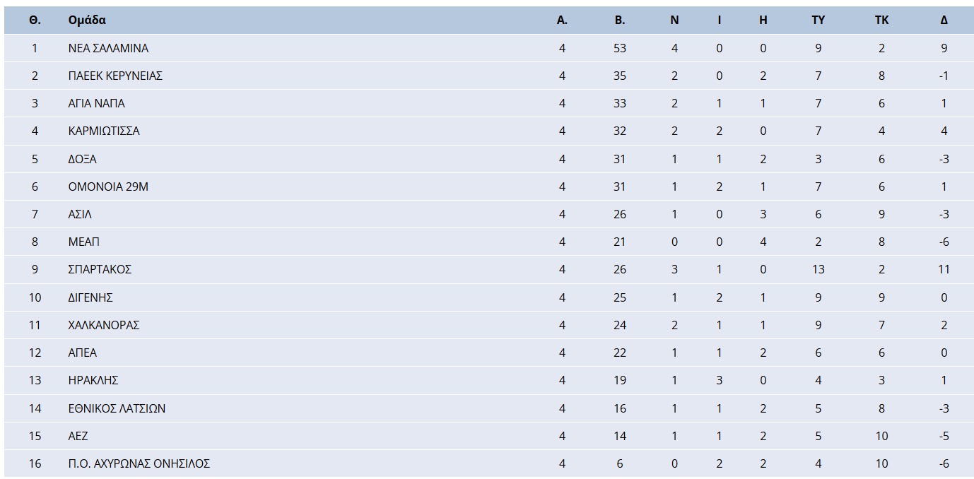The width and height of the screenshot is (974, 479).
Task: Open the ΑΕΖ team entry
Action: tap(78, 436)
